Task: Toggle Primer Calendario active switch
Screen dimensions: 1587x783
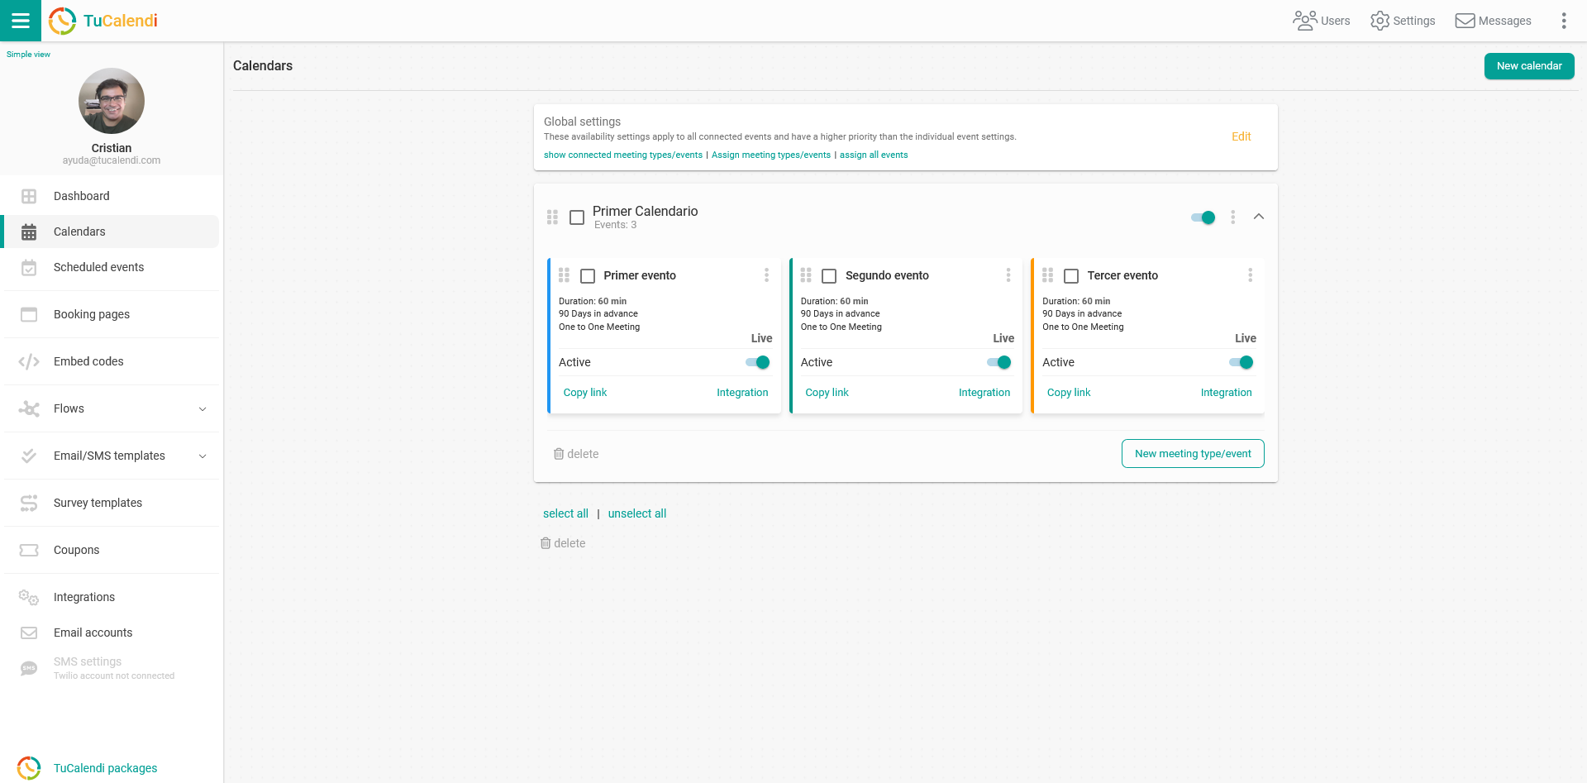Action: coord(1203,217)
